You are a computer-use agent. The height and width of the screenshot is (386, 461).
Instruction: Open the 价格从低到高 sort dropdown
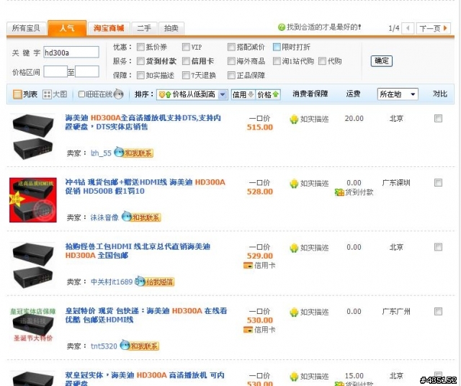(x=192, y=94)
